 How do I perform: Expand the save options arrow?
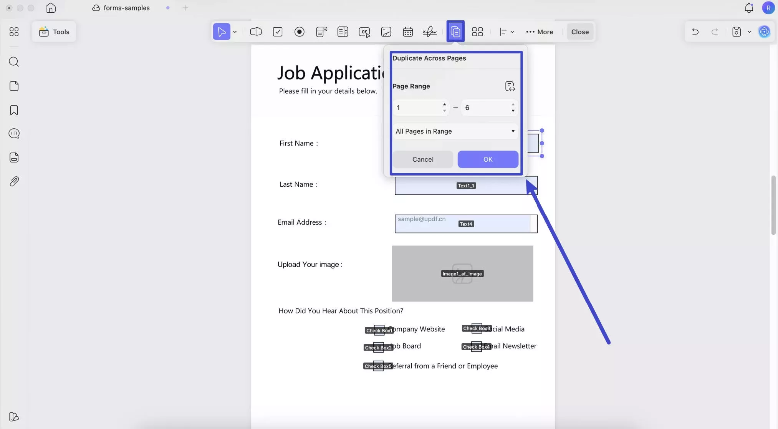(749, 32)
